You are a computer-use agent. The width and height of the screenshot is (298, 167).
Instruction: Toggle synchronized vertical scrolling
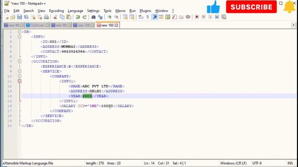(x=125, y=17)
